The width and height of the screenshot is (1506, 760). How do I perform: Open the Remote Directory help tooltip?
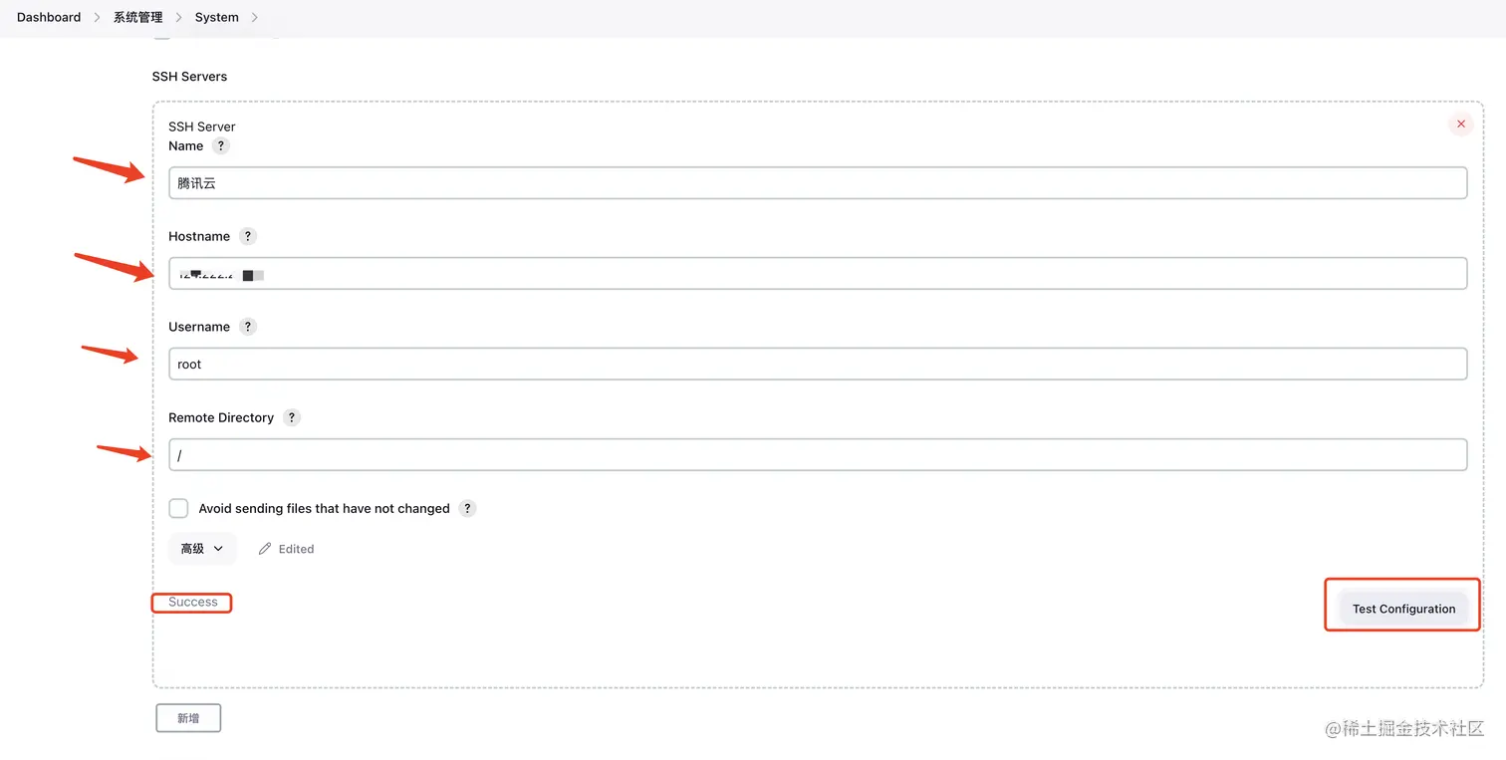pyautogui.click(x=291, y=417)
